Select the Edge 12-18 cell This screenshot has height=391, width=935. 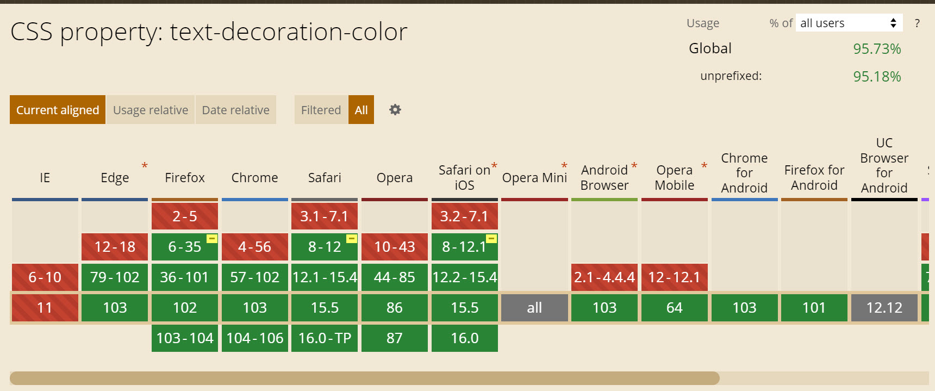tap(115, 247)
